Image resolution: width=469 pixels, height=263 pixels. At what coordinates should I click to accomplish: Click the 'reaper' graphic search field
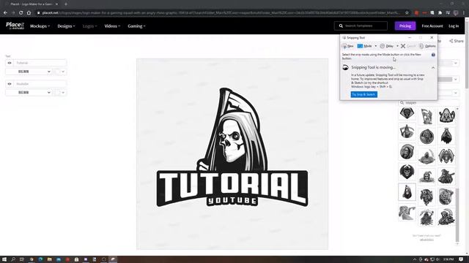(428, 102)
